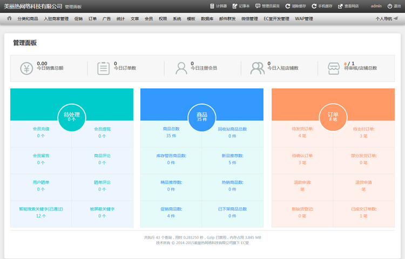Click the 清除缓存 refresh icon
The height and width of the screenshot is (259, 405).
(x=288, y=6)
